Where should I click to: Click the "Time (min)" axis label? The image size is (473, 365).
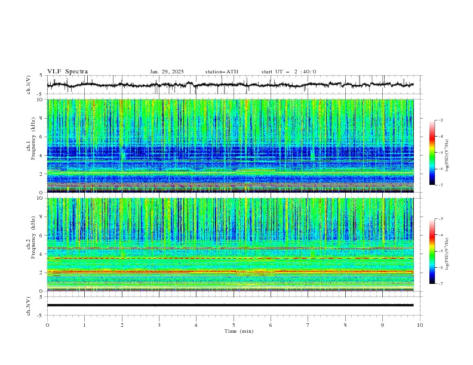pyautogui.click(x=239, y=331)
